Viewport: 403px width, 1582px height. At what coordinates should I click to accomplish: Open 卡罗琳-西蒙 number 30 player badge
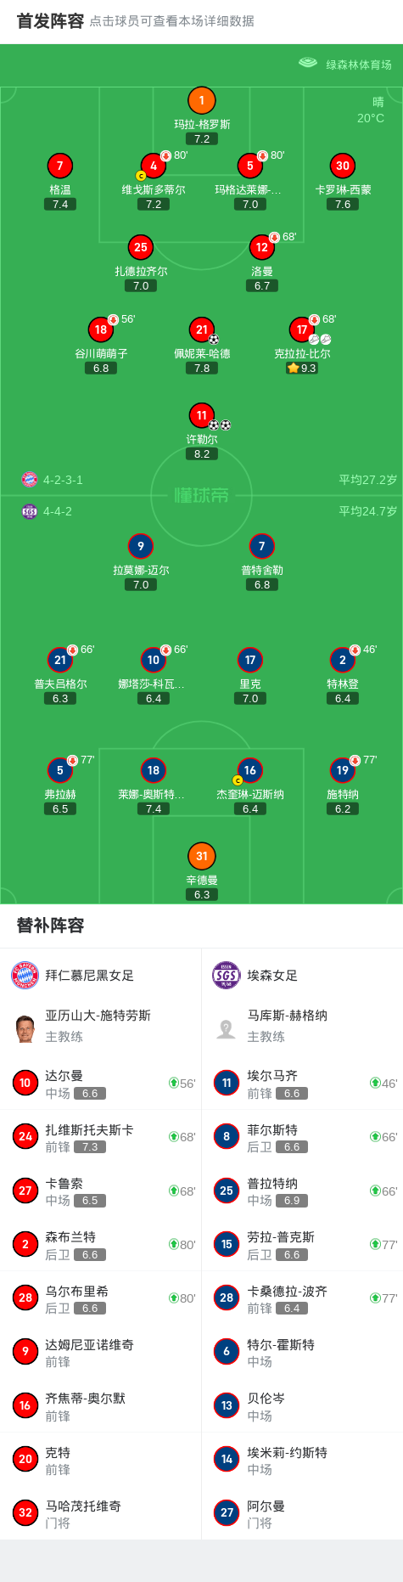click(343, 166)
